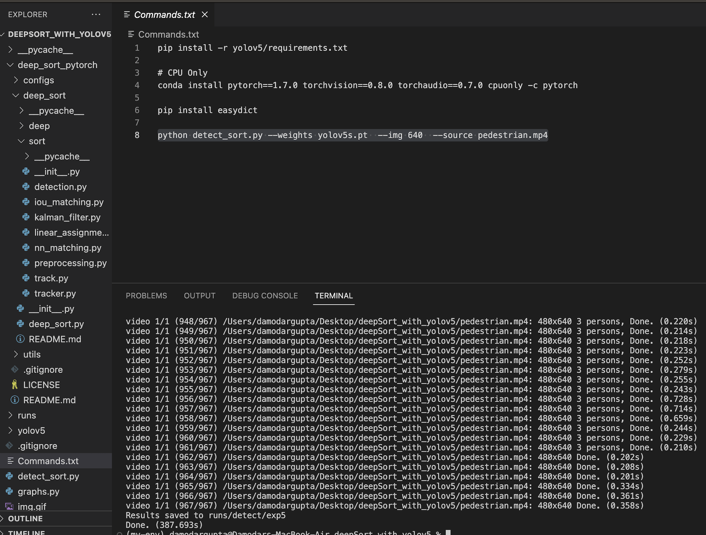Click line number 8 in the editor

[x=137, y=135]
